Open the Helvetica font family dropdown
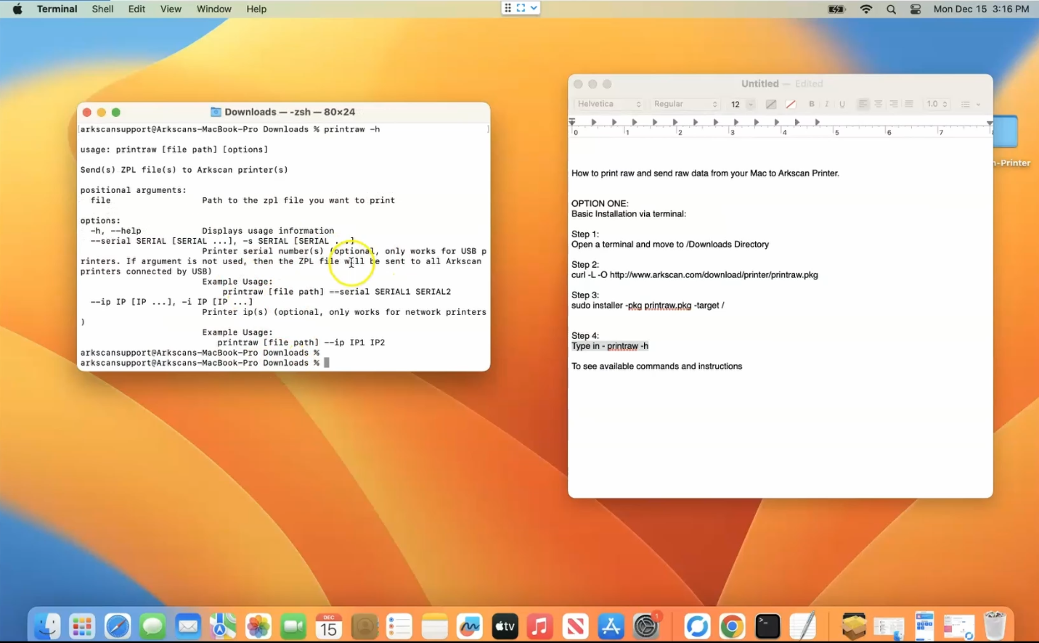The image size is (1039, 643). point(608,104)
